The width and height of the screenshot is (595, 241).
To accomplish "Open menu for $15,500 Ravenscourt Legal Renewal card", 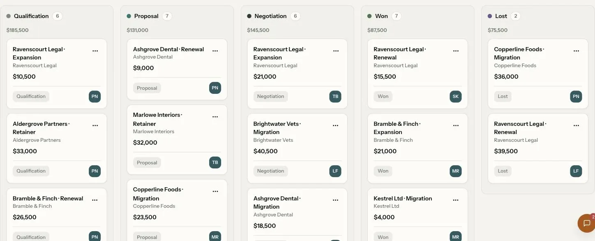I will tap(456, 51).
